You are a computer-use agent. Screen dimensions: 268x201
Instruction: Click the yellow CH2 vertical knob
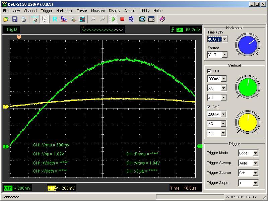click(x=248, y=122)
